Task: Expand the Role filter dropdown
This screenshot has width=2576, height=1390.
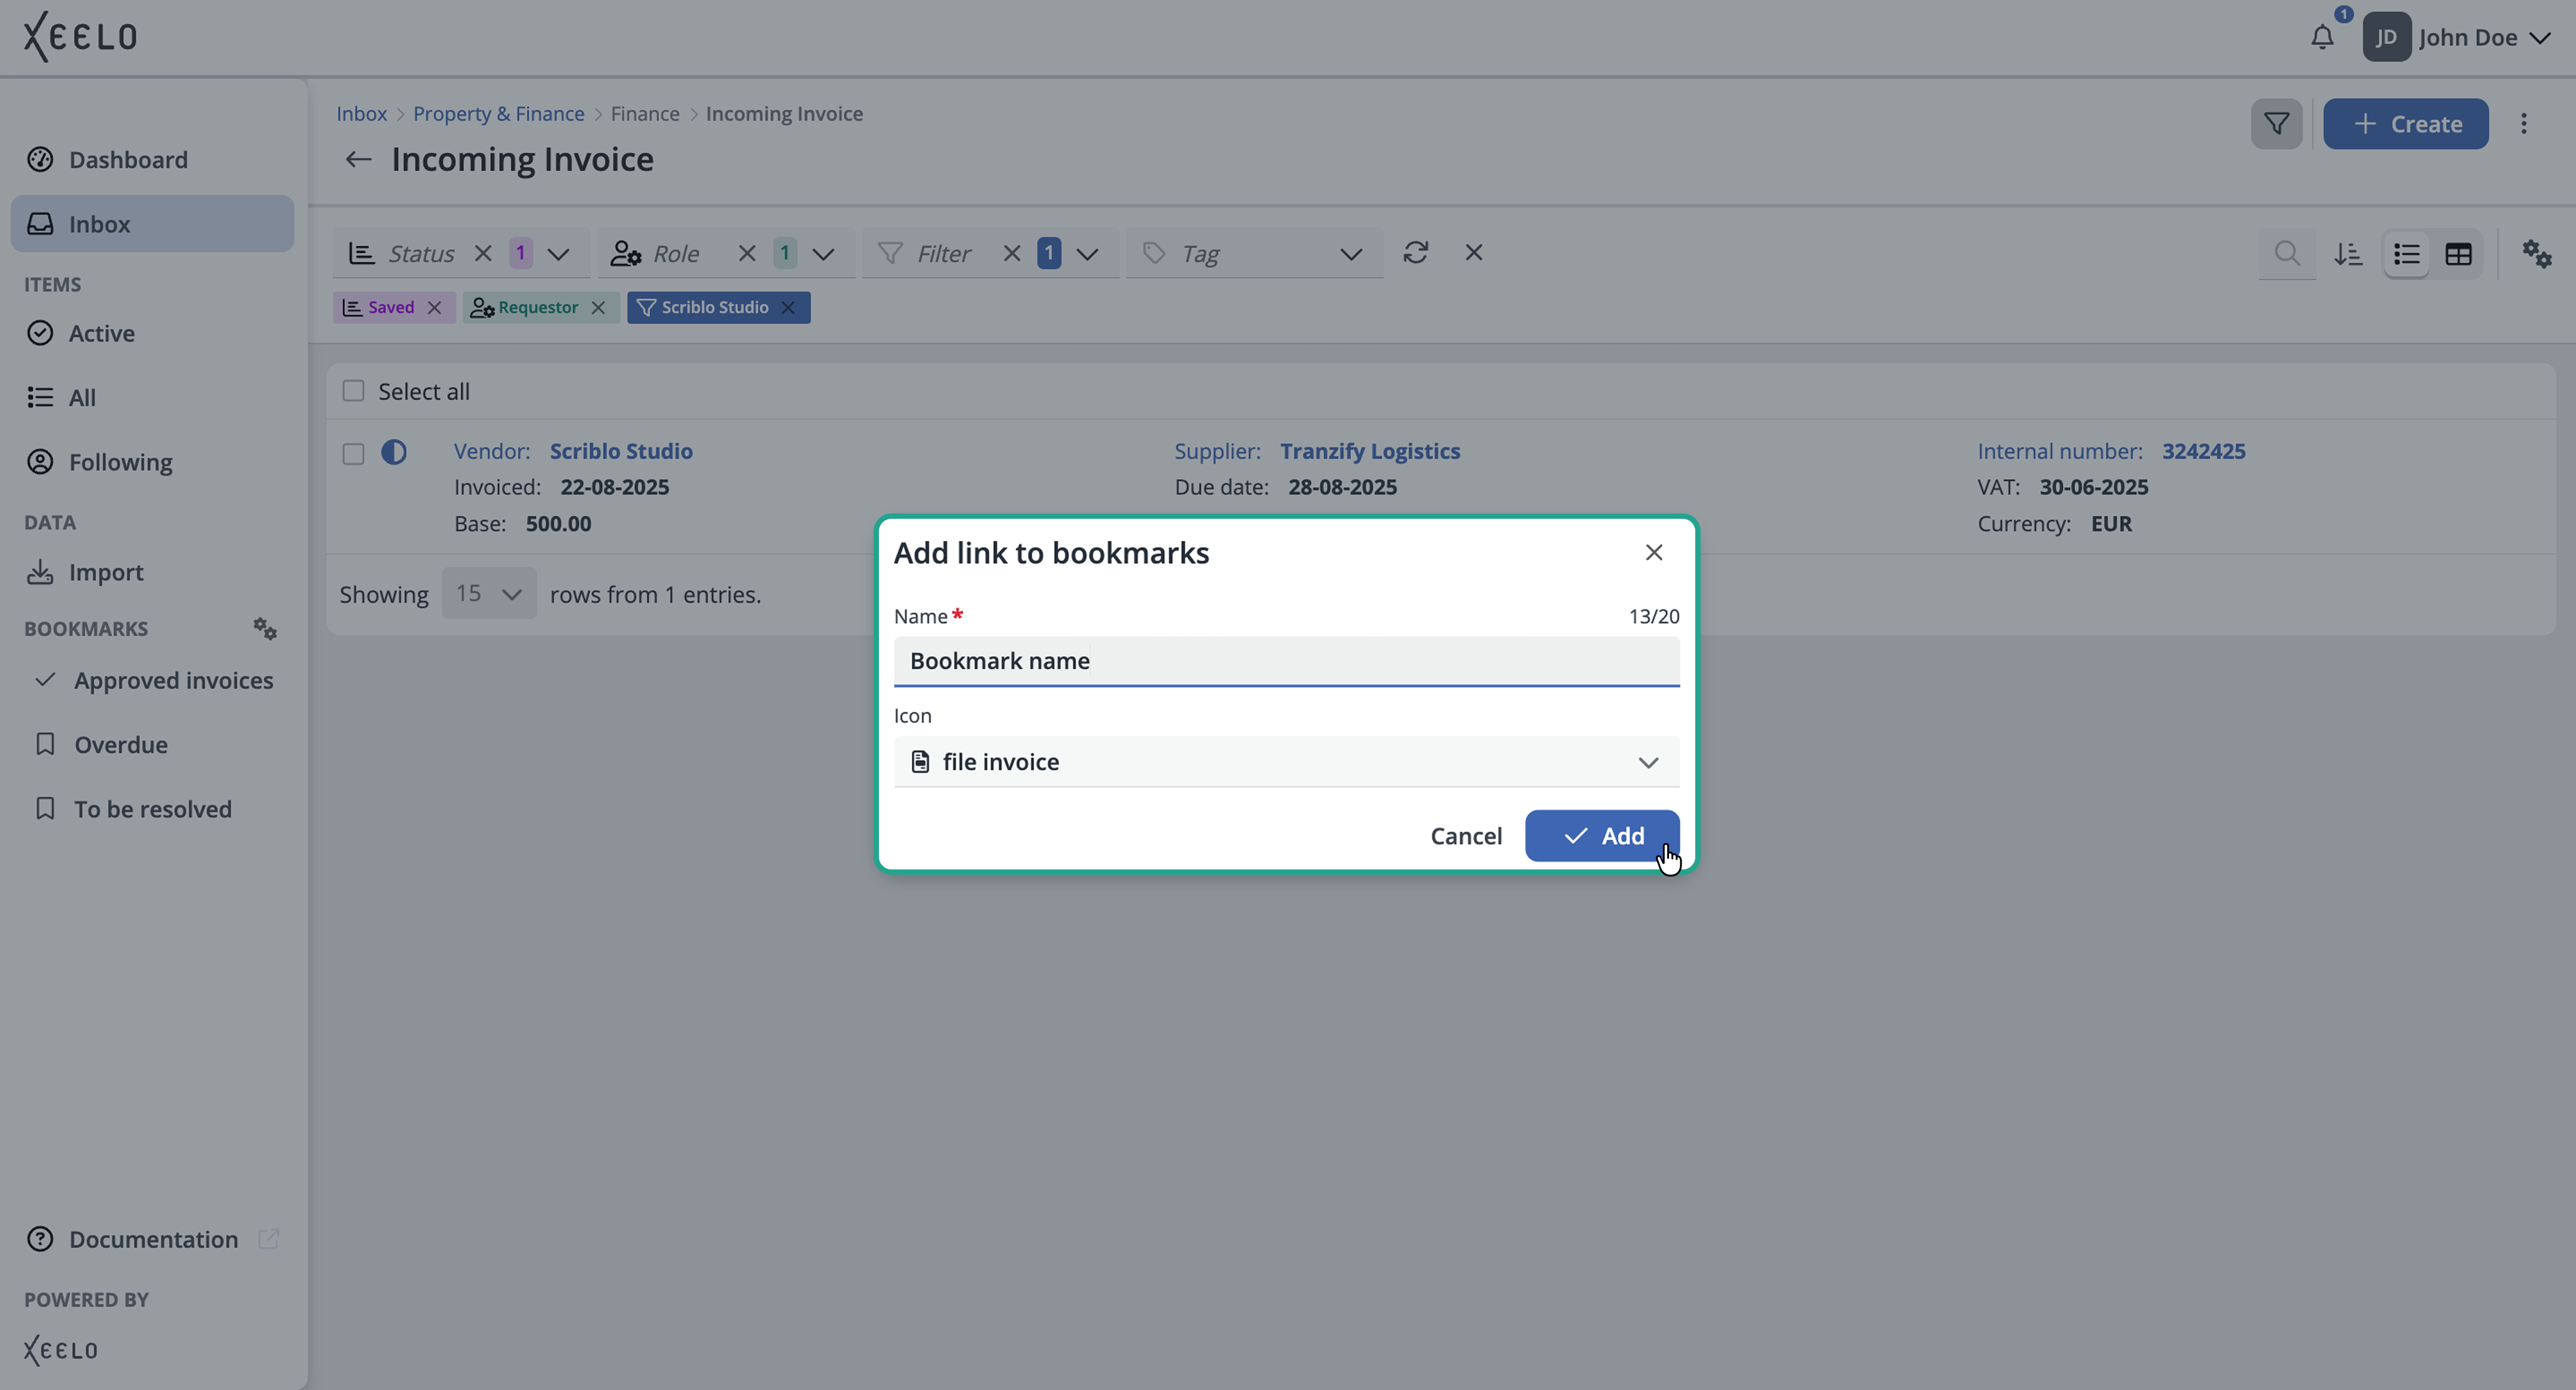Action: pyautogui.click(x=823, y=254)
